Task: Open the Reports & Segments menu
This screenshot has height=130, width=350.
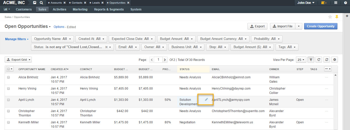Action: pyautogui.click(x=109, y=9)
